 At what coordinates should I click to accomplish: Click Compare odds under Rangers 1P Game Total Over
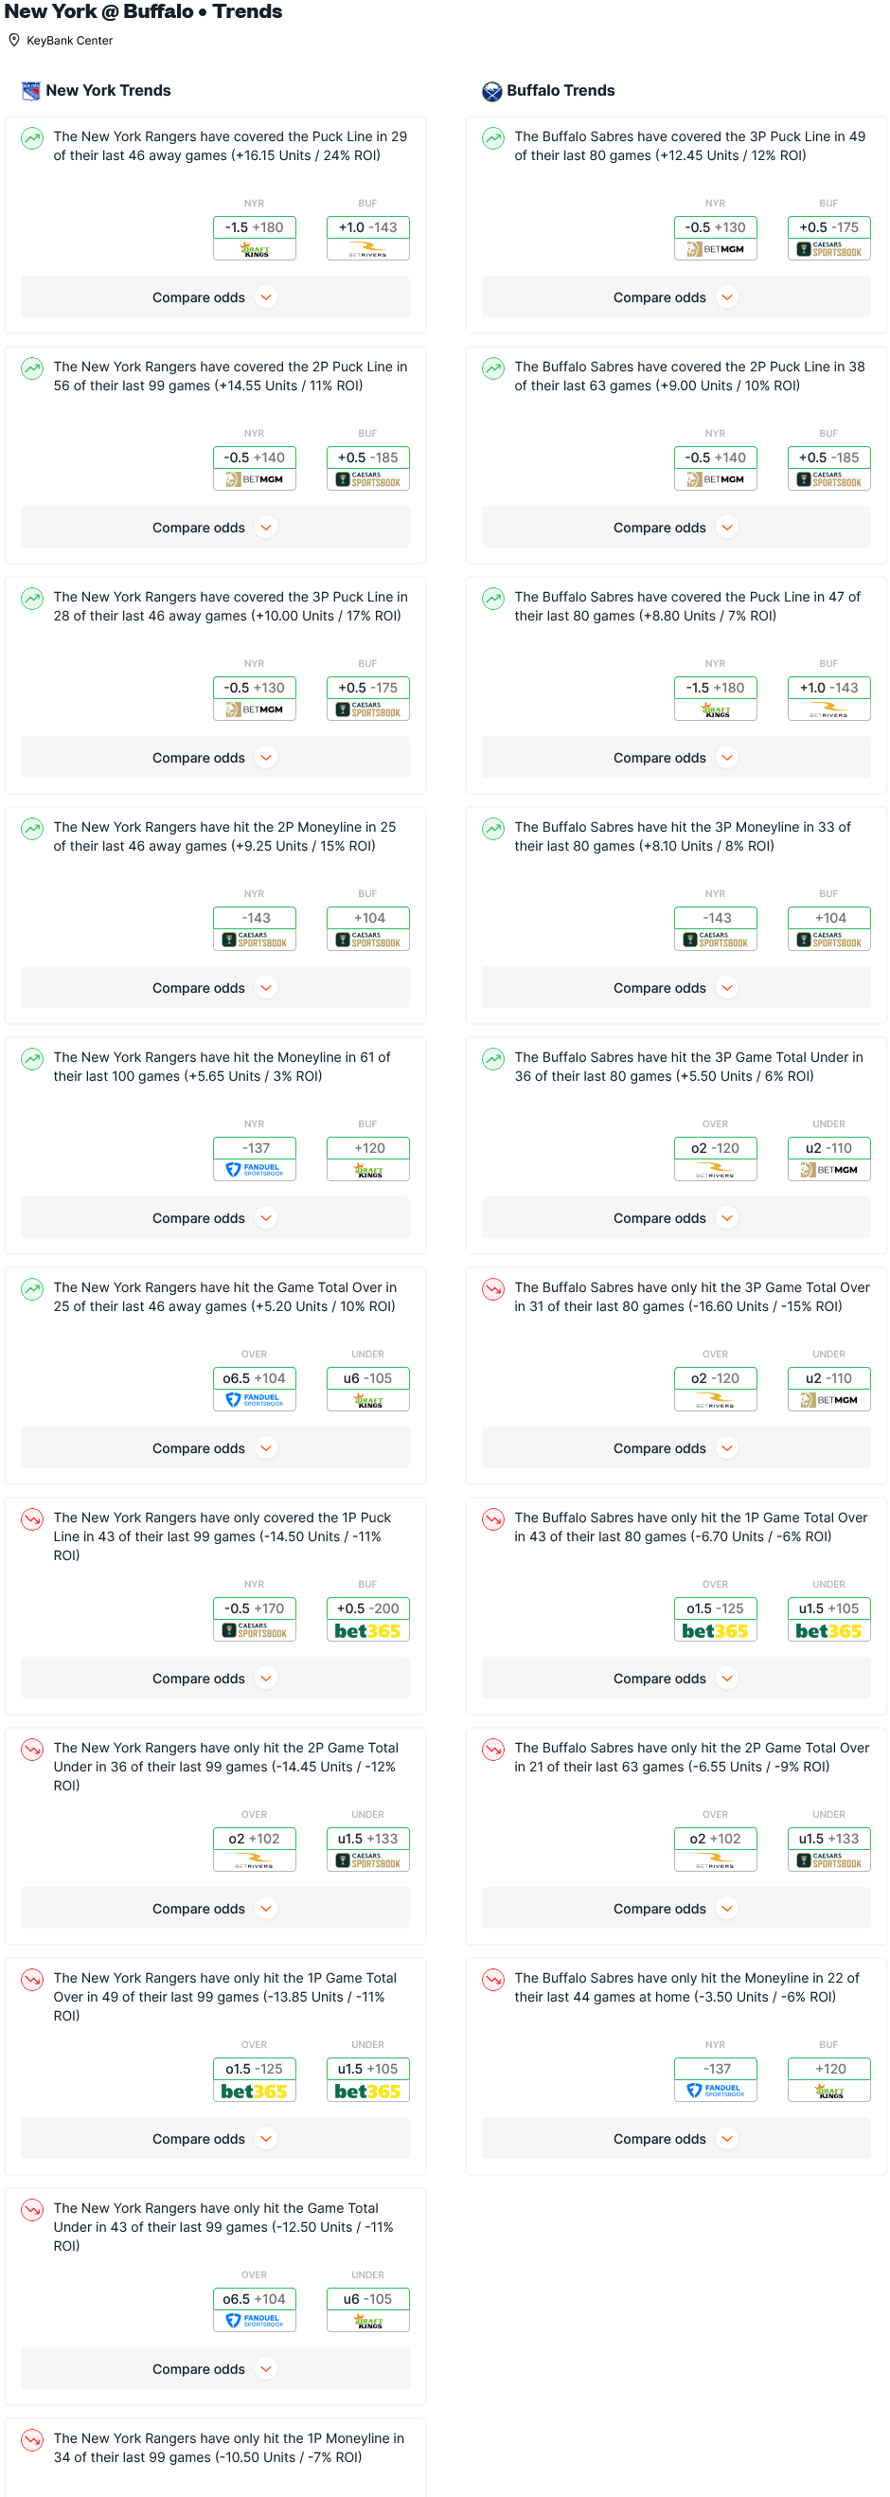pyautogui.click(x=199, y=2139)
